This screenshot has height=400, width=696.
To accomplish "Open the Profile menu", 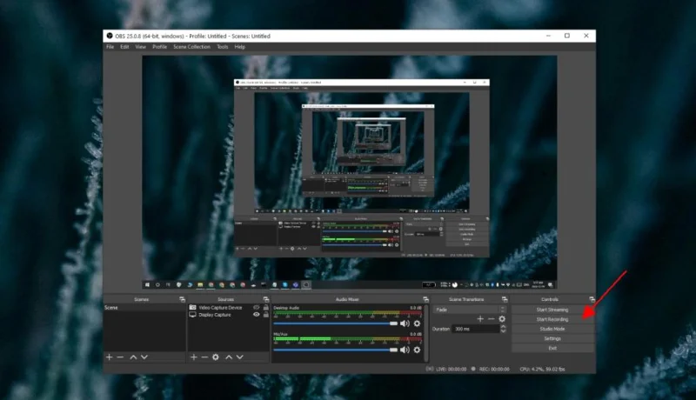I will [160, 47].
